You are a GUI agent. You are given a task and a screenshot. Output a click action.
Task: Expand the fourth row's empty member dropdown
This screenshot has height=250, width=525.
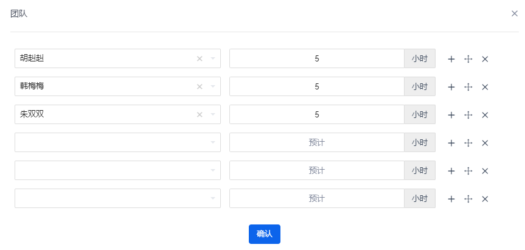[x=213, y=143]
